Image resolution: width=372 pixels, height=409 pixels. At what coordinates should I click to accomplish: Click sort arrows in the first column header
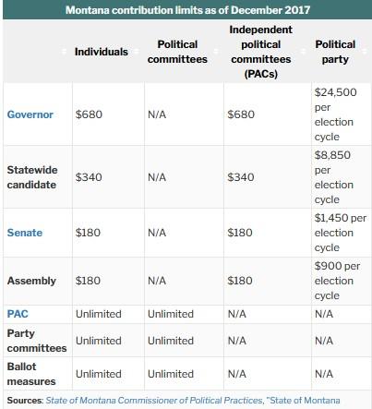(x=64, y=52)
